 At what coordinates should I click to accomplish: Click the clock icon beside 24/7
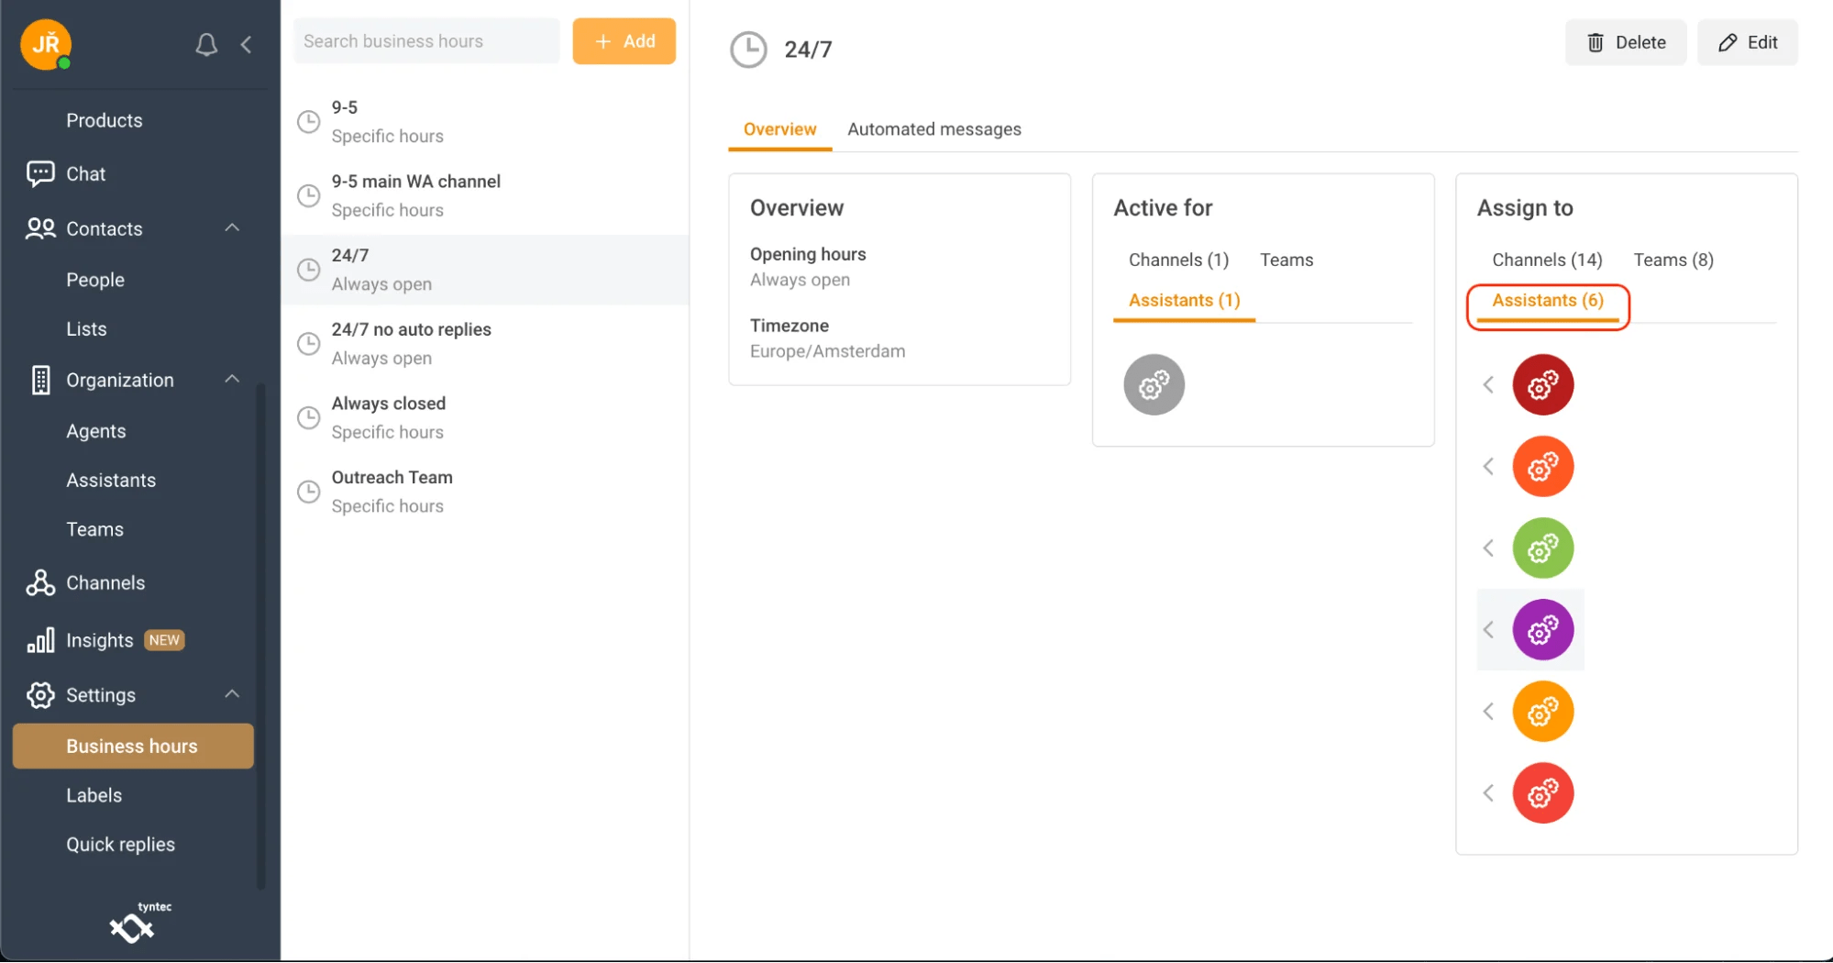click(748, 50)
